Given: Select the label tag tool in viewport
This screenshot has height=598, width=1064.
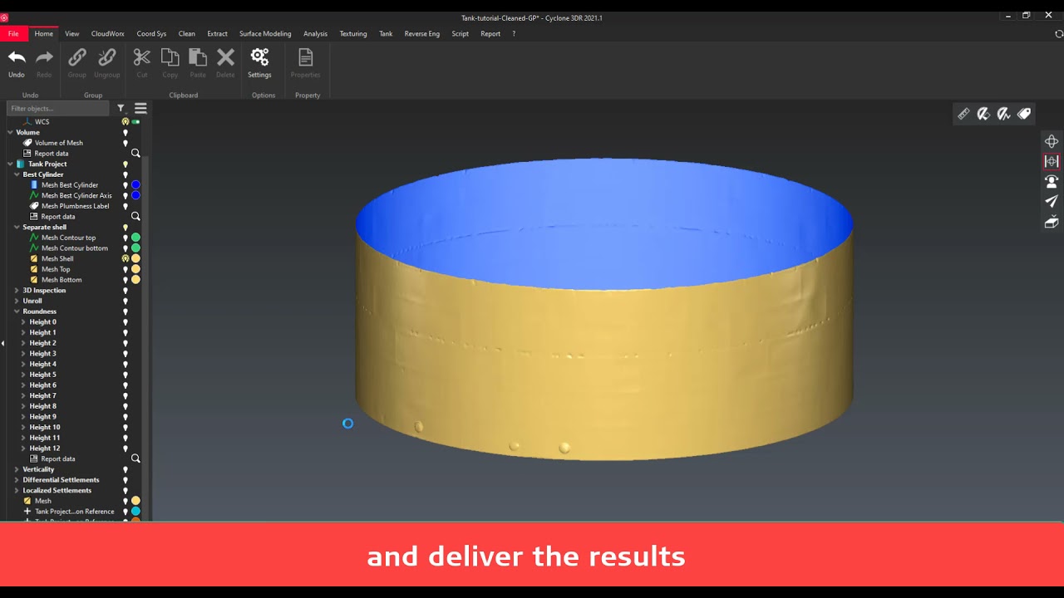Looking at the screenshot, I should [x=1024, y=114].
